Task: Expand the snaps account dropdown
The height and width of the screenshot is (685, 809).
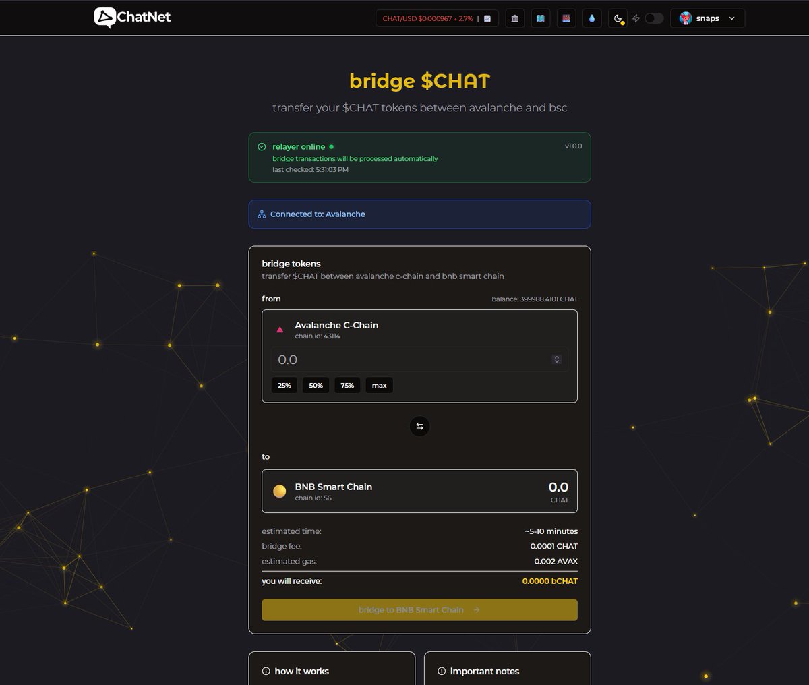Action: tap(707, 18)
